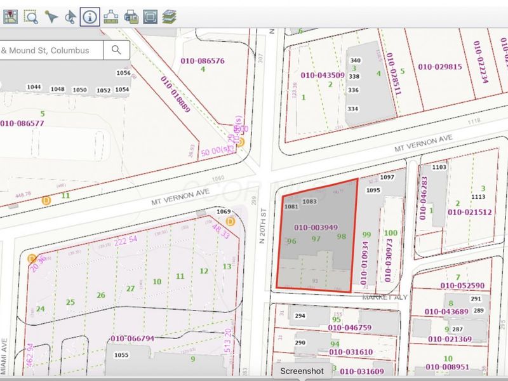The height and width of the screenshot is (381, 508).
Task: Click address label 1097
Action: tap(387, 177)
